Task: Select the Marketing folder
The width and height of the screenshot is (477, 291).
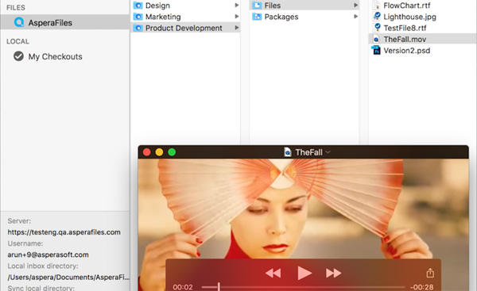Action: 185,17
